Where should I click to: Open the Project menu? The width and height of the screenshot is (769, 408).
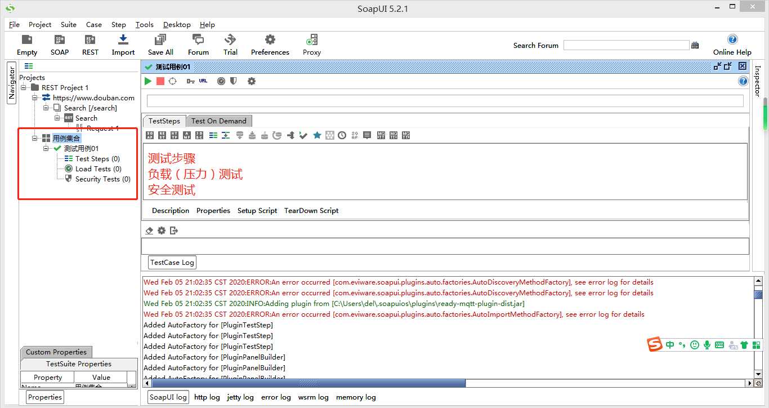coord(40,25)
